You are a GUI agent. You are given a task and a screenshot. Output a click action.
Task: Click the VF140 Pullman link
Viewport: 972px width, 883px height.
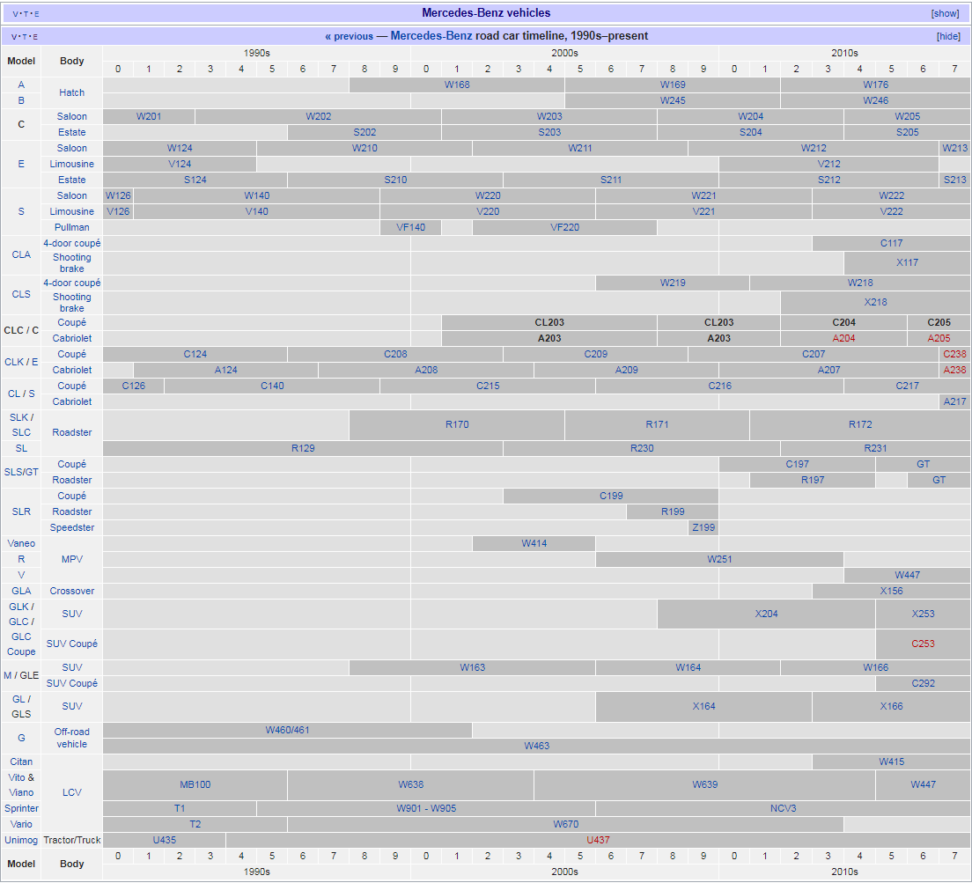click(411, 227)
